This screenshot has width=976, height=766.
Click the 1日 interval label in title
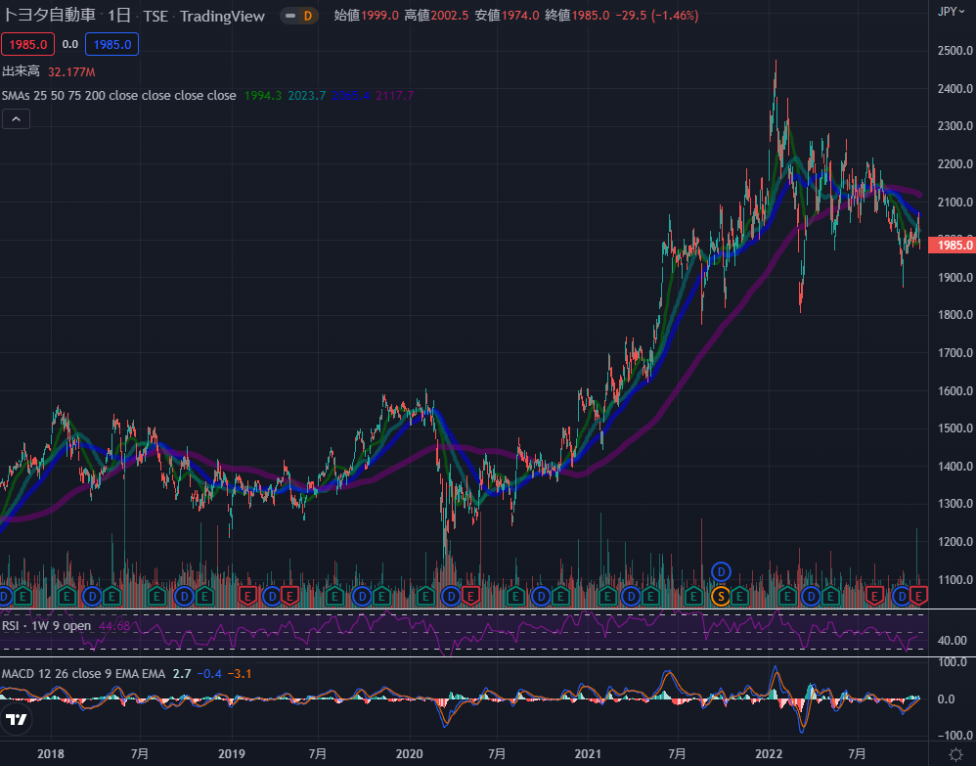(x=119, y=16)
